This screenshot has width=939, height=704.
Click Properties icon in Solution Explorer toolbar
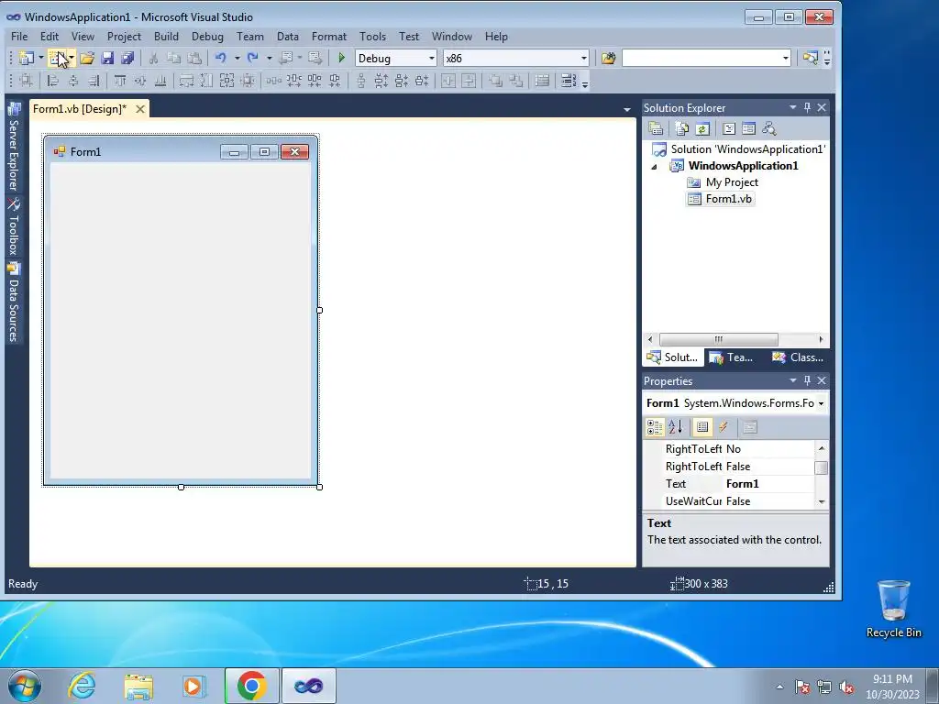click(x=656, y=128)
